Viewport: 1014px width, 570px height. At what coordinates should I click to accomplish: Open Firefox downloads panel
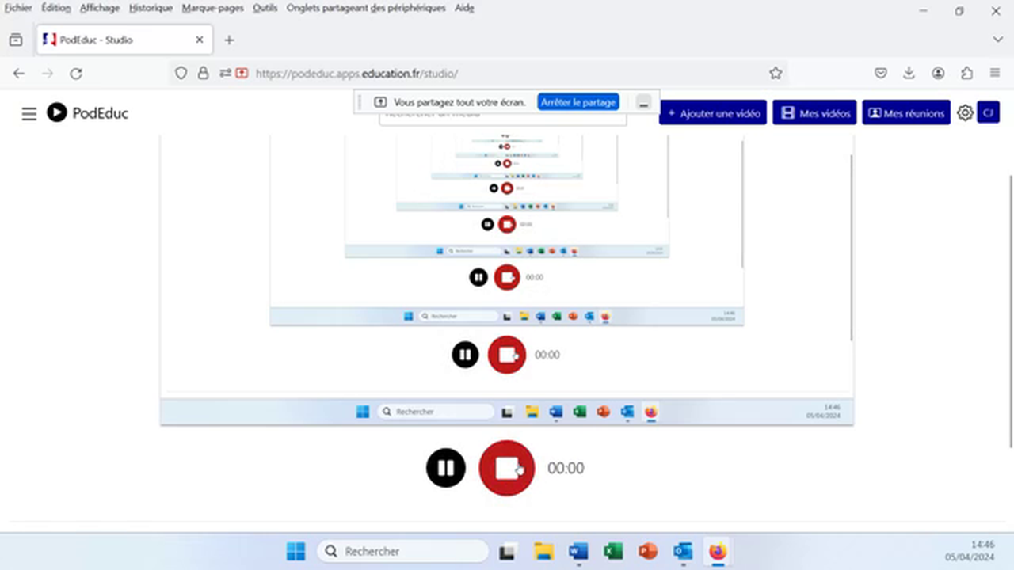pos(909,73)
